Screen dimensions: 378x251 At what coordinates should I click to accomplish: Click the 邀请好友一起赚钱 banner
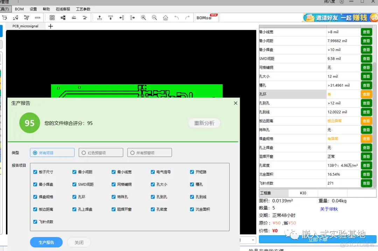pos(340,17)
